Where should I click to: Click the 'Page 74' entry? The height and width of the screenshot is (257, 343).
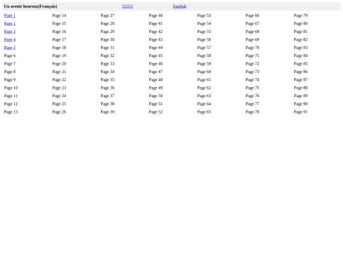[x=252, y=80]
